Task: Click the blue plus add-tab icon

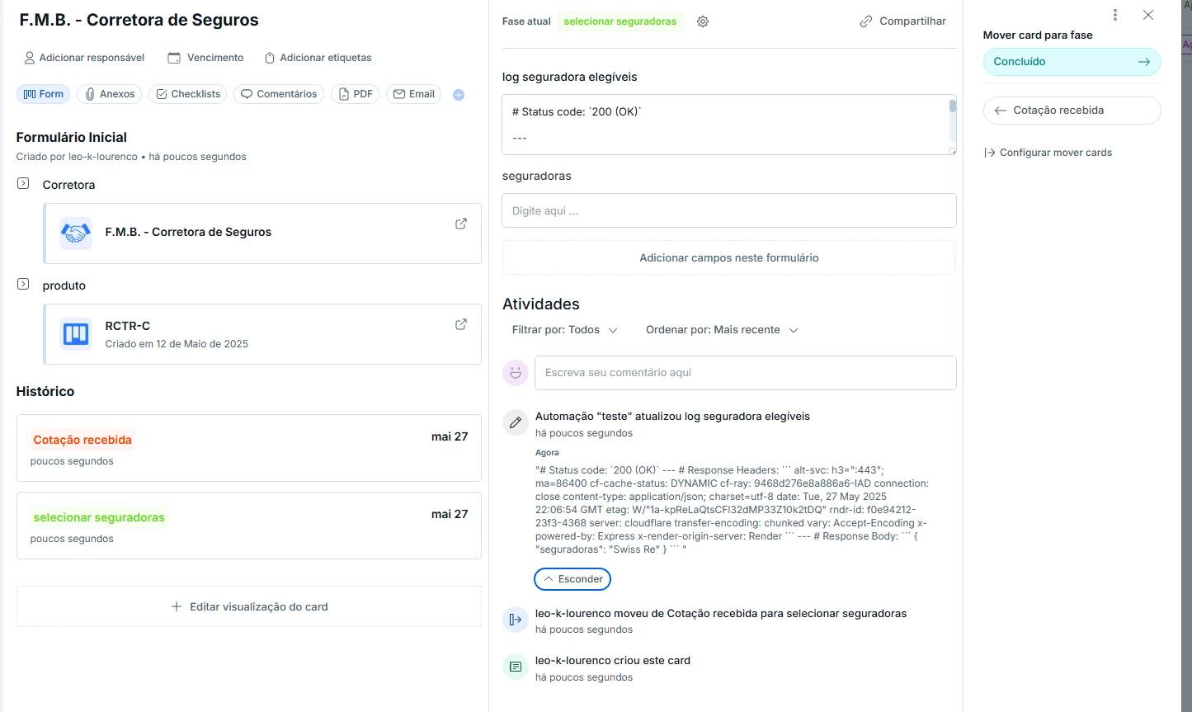Action: 459,95
